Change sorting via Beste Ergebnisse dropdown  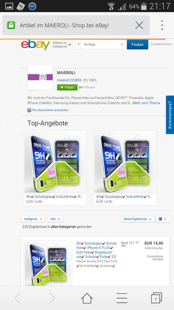click(137, 219)
